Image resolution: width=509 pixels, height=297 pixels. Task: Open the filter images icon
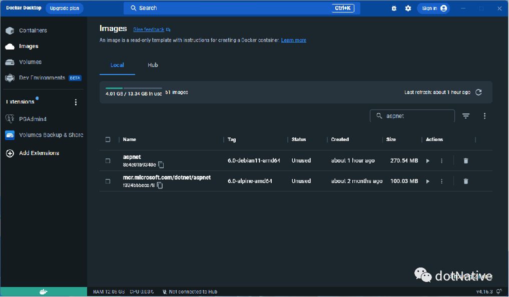(466, 116)
